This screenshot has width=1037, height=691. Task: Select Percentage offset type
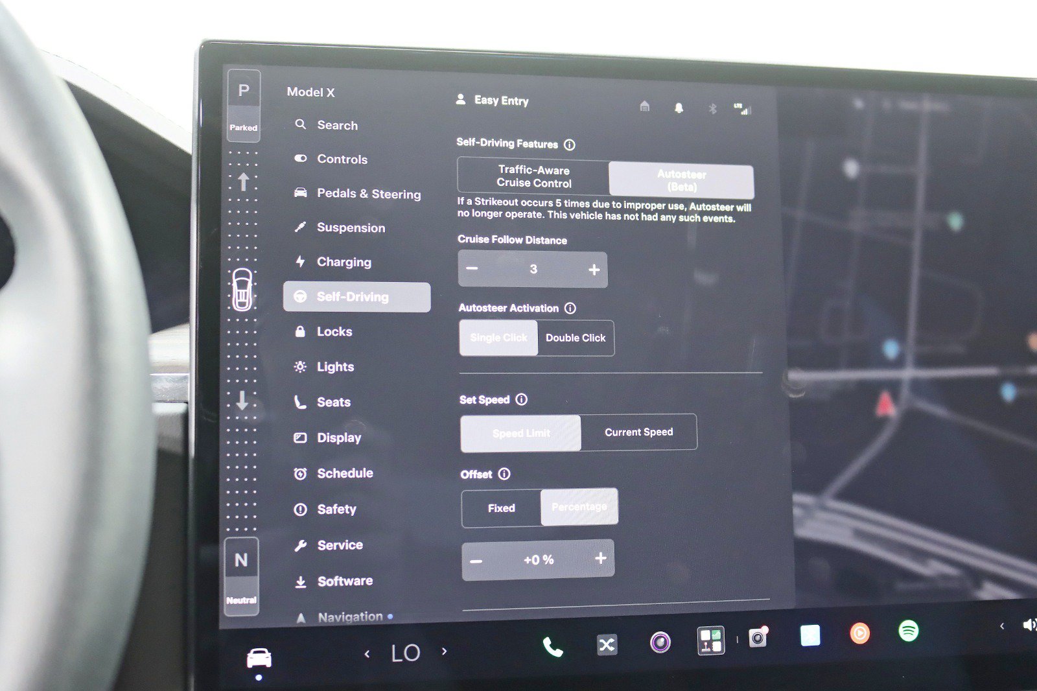click(x=579, y=507)
